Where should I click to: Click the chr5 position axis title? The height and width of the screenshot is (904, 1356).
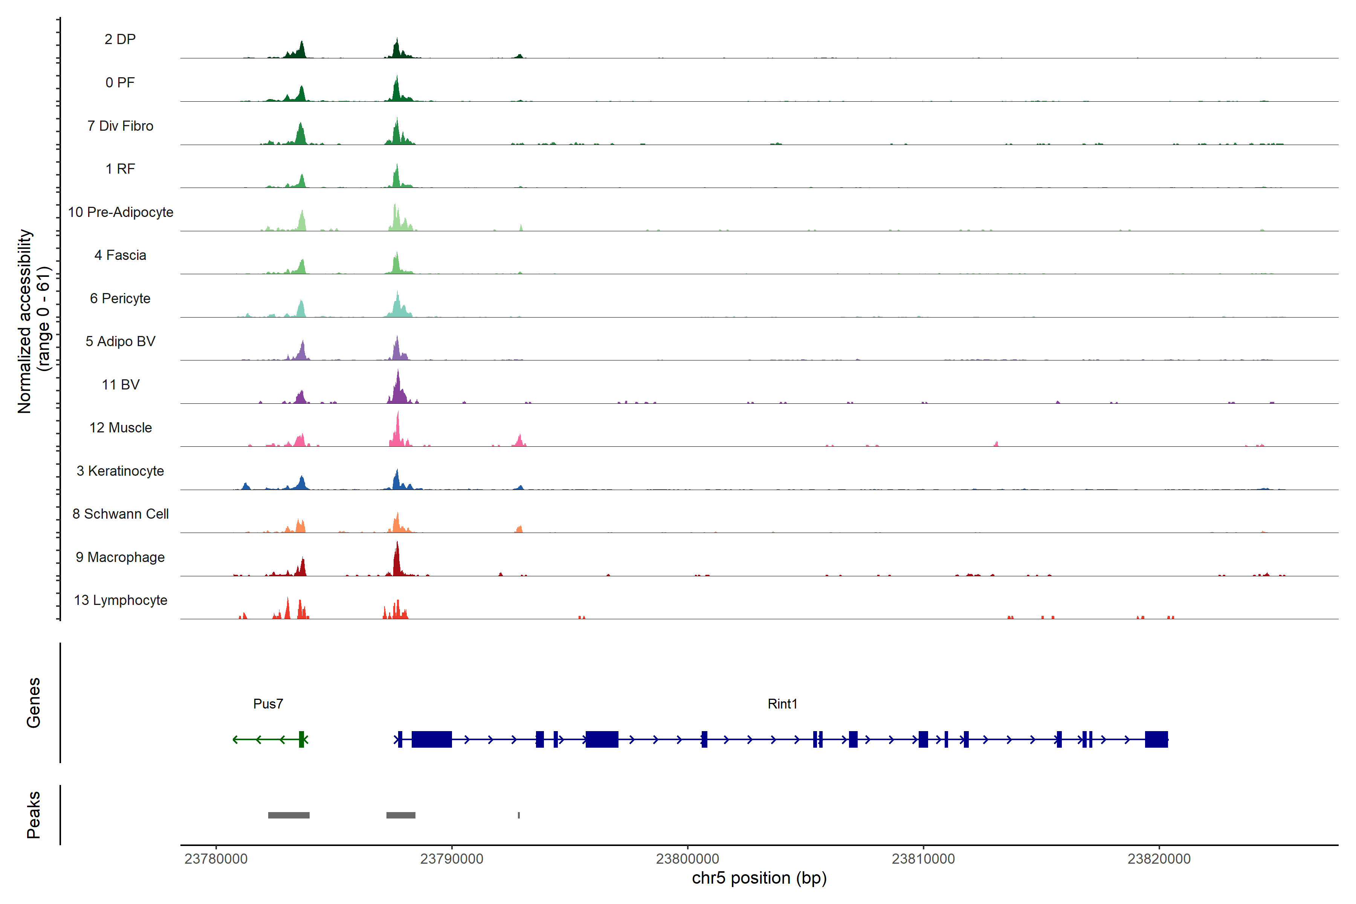click(759, 878)
